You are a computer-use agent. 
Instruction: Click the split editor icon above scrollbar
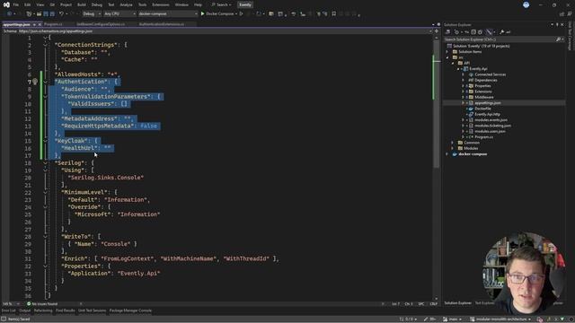tap(436, 31)
